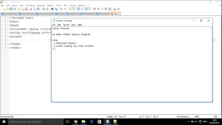Create a new document in Notepad++ toolbar

(4, 9)
